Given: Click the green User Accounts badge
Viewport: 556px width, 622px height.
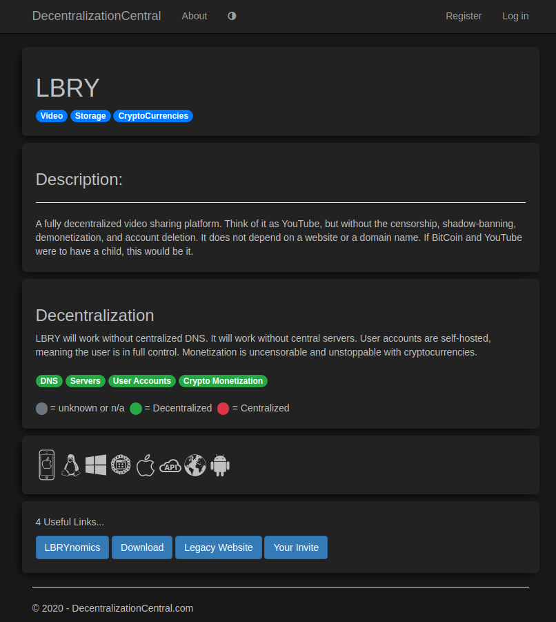Looking at the screenshot, I should point(142,381).
